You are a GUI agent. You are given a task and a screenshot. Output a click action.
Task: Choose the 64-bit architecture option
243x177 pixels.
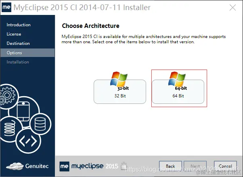coord(178,91)
